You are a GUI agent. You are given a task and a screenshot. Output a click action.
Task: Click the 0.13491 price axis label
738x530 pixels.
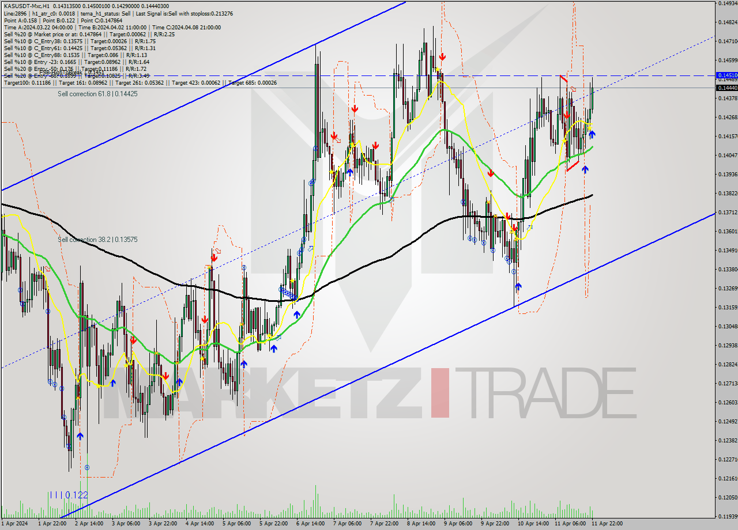pos(727,251)
